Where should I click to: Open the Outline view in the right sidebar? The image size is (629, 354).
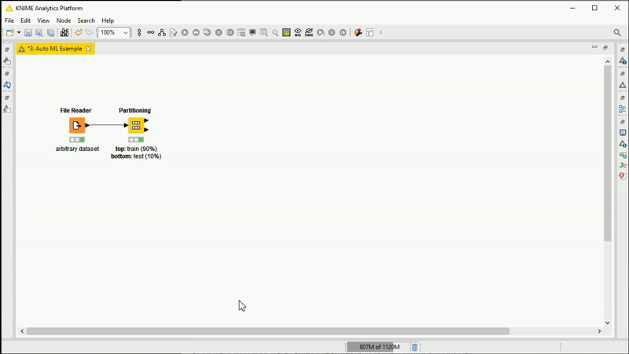[x=623, y=109]
